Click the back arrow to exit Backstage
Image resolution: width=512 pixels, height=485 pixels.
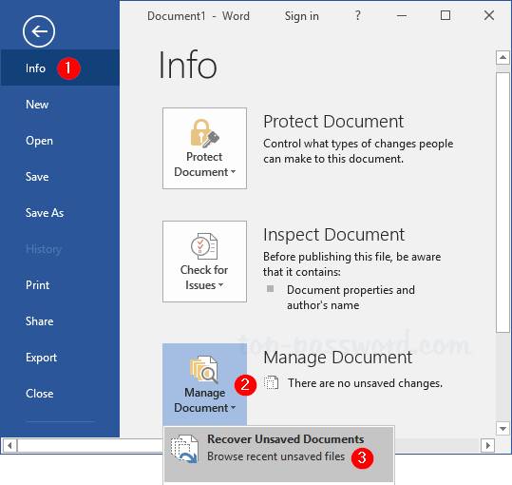(x=39, y=31)
